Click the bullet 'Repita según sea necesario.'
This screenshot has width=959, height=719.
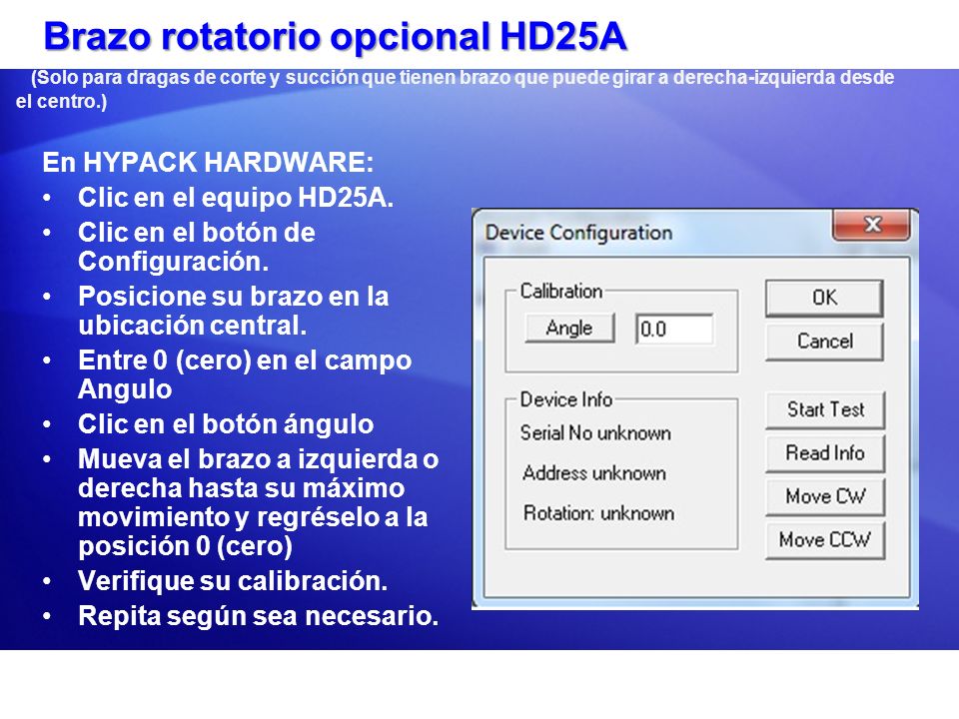pos(258,616)
